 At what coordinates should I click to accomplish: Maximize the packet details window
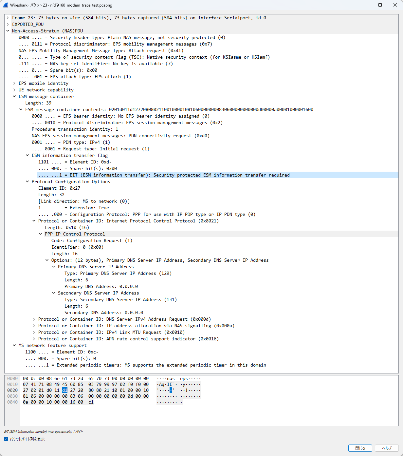click(380, 5)
